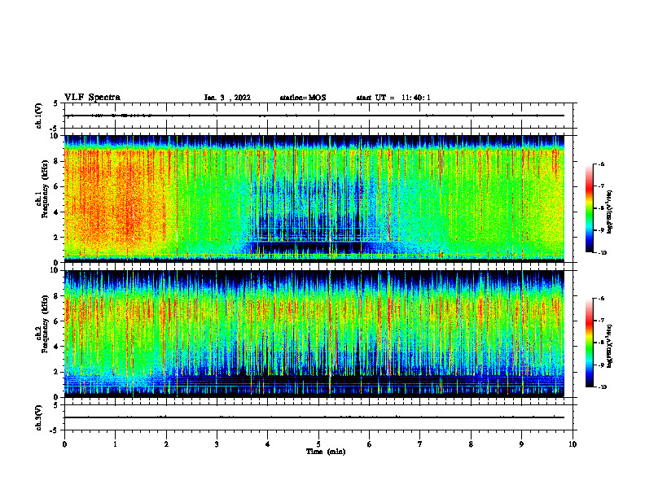Image resolution: width=645 pixels, height=498 pixels.
Task: Click the "station=MOS" header label
Action: pyautogui.click(x=303, y=98)
